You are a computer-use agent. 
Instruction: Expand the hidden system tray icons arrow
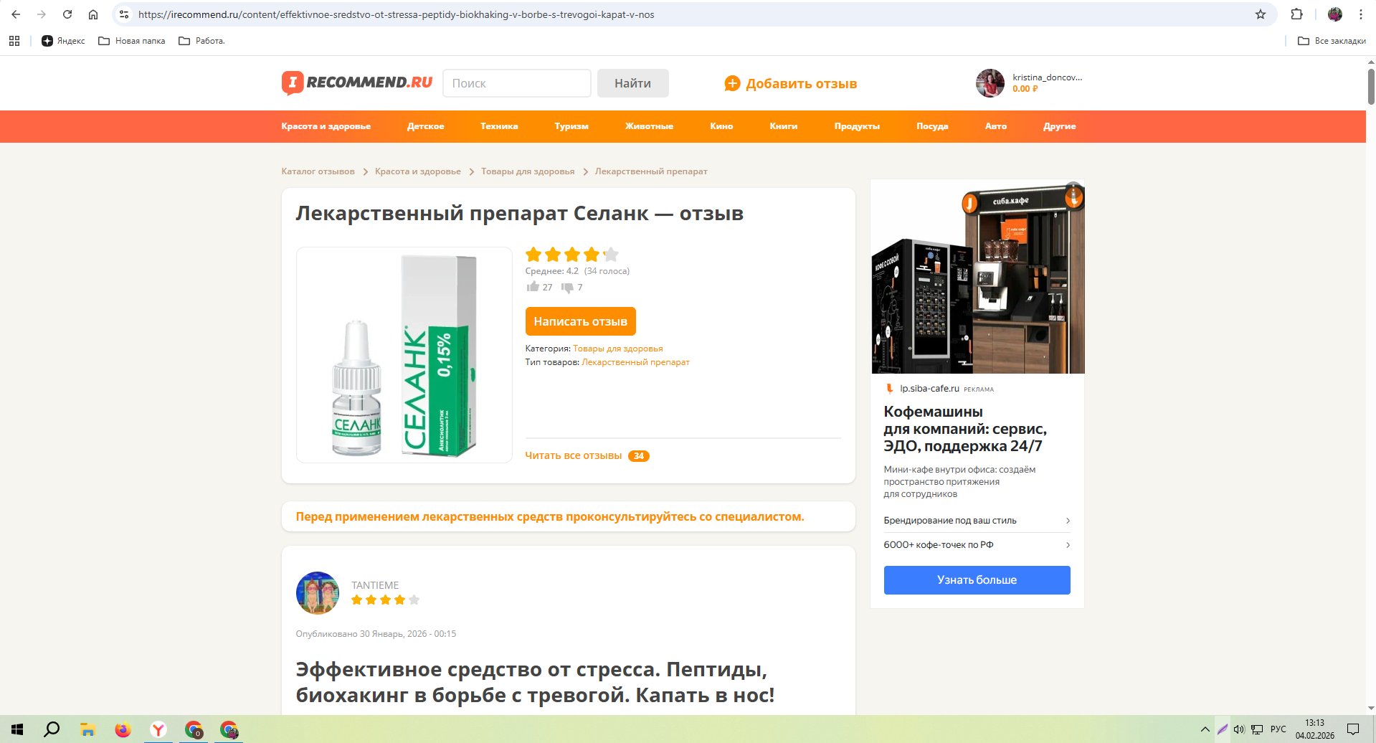coord(1205,729)
